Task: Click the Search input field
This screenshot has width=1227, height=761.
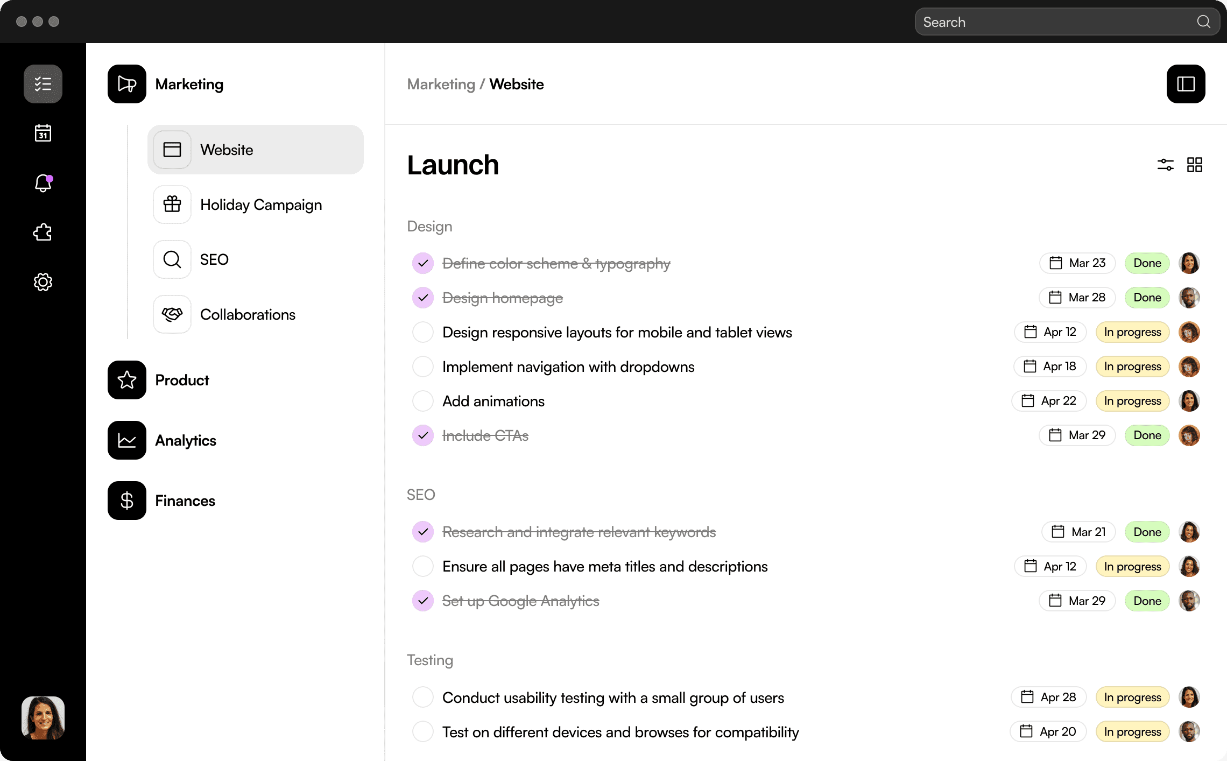Action: 1055,22
